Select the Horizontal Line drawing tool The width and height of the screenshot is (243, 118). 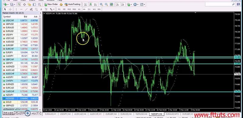click(x=21, y=9)
